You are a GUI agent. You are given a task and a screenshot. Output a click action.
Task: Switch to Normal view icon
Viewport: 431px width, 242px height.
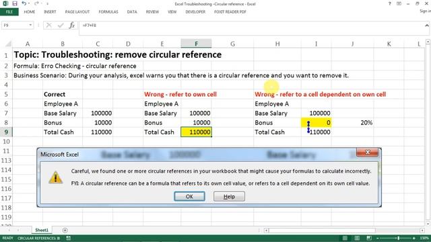(345, 238)
